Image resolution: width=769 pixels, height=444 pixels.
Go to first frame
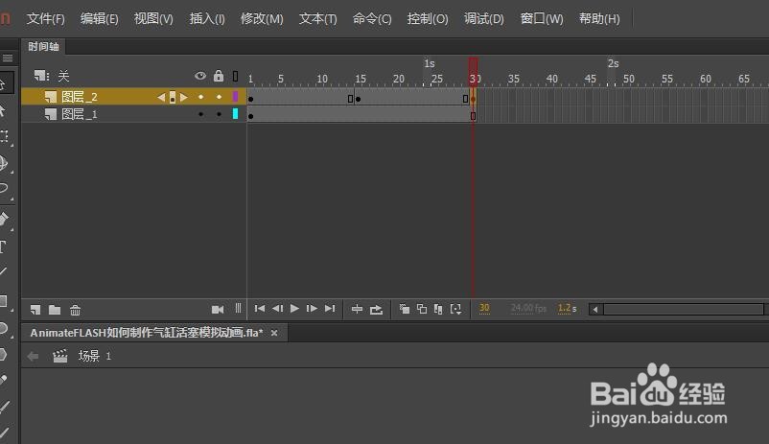(260, 309)
